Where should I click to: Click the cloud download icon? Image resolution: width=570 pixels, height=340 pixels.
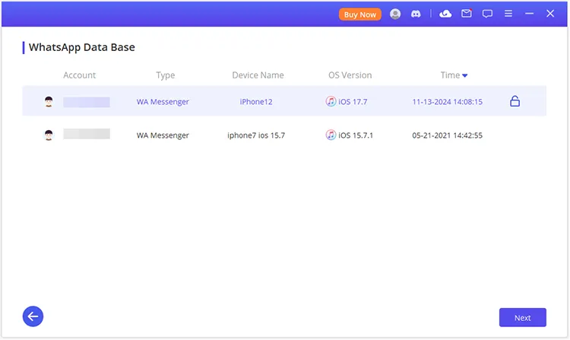(x=445, y=14)
